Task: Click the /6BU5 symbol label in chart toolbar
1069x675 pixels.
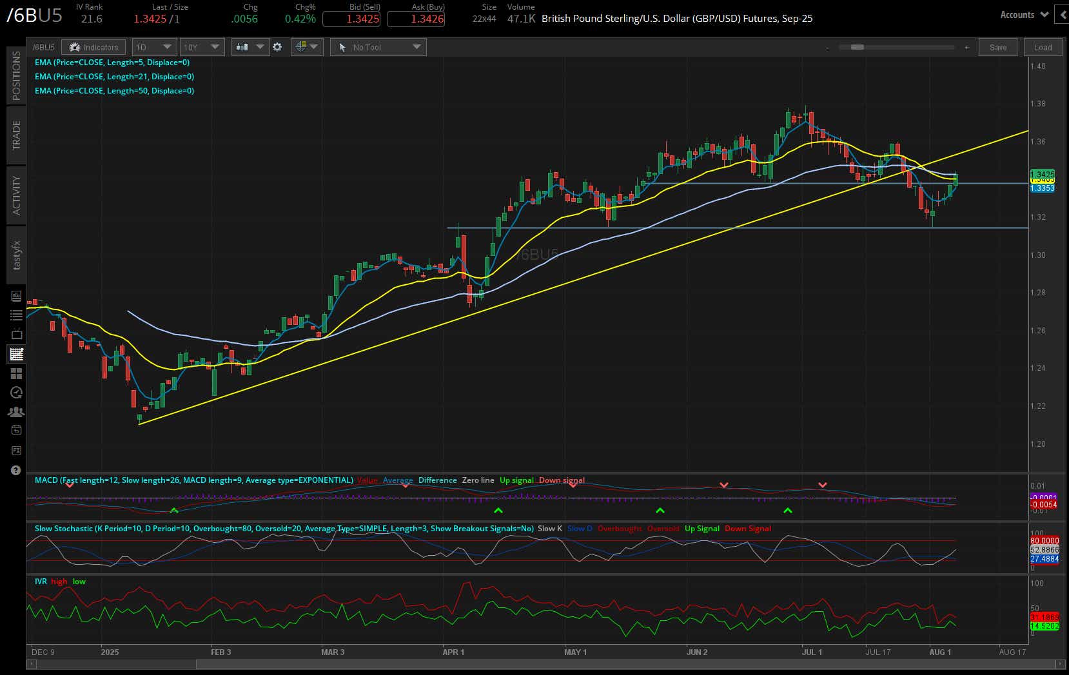Action: pos(44,47)
